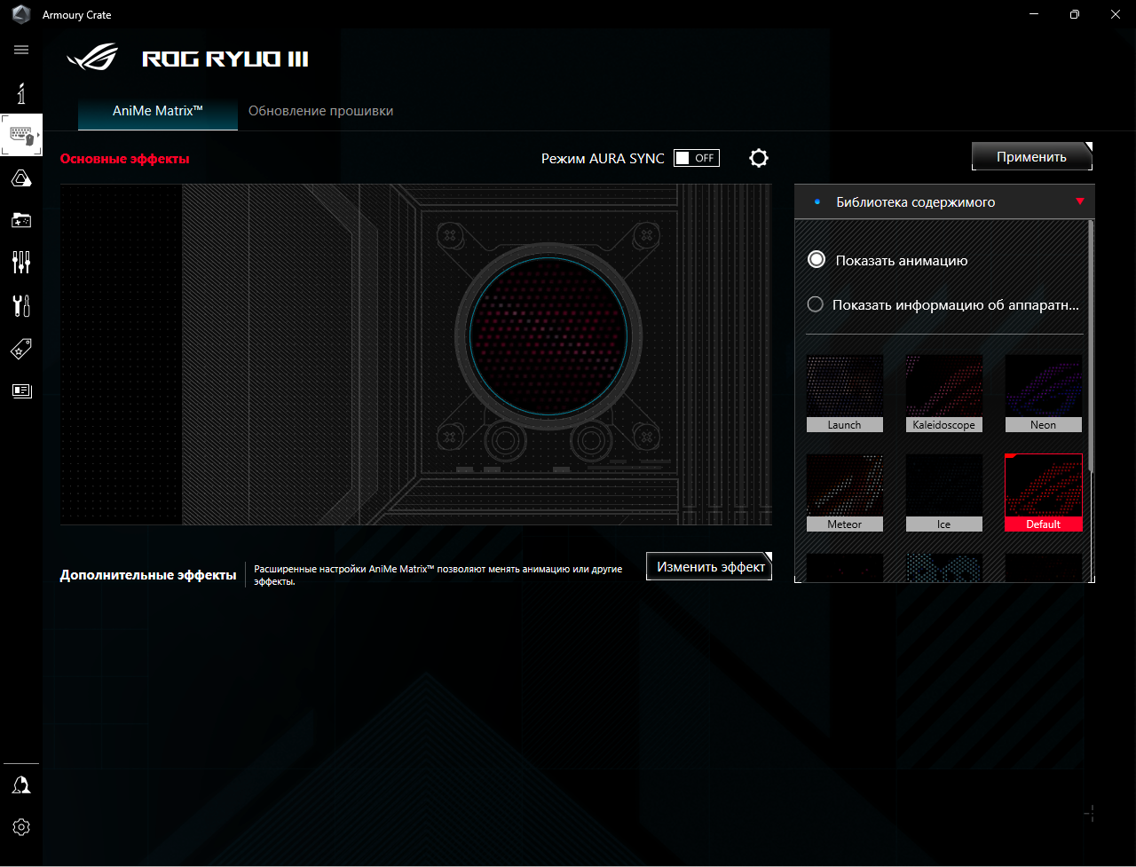
Task: Click the Основные эффекты heading
Action: pos(125,159)
